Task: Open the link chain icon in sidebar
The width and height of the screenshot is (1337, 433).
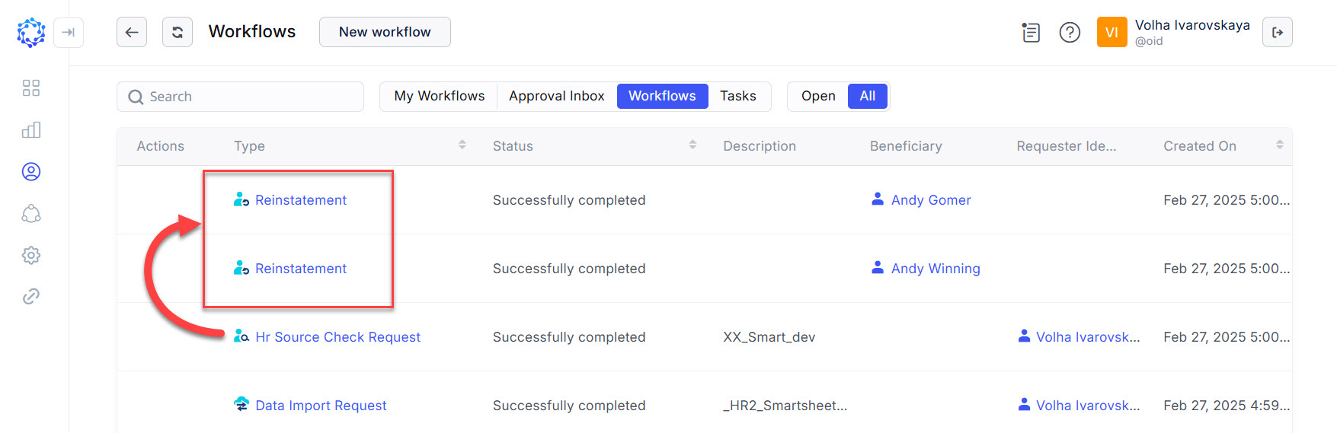Action: coord(31,296)
